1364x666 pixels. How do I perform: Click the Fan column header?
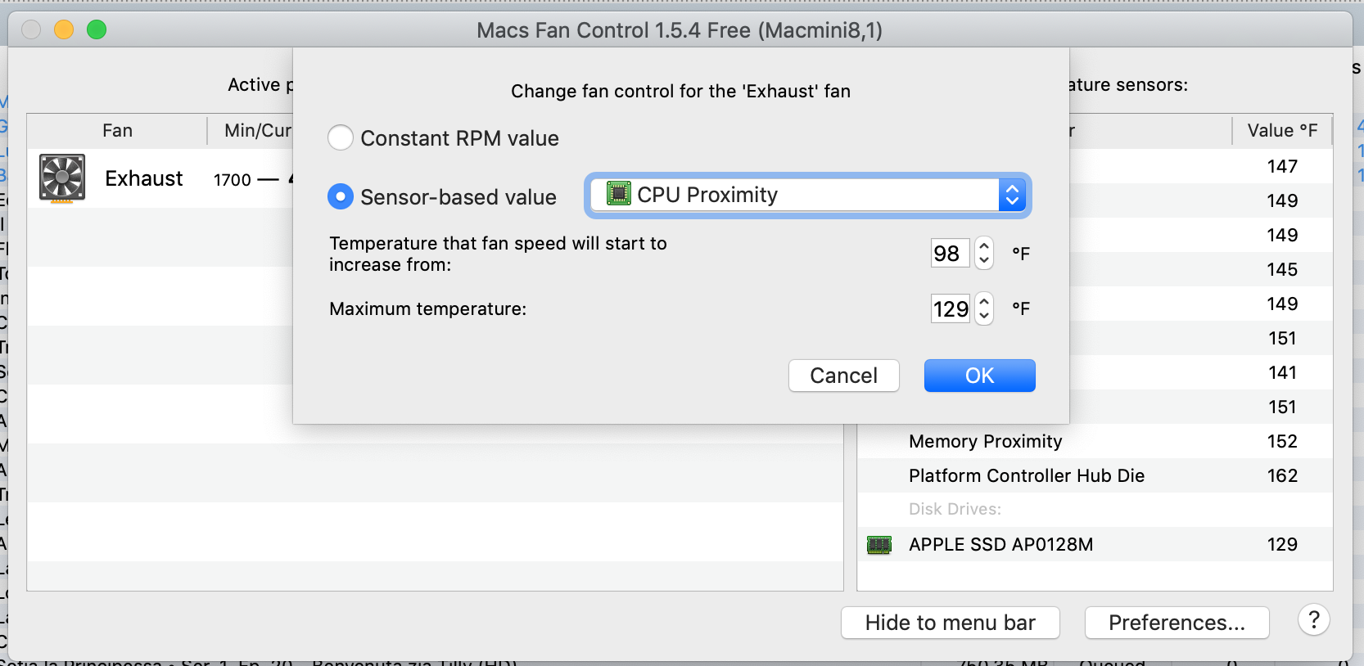117,130
